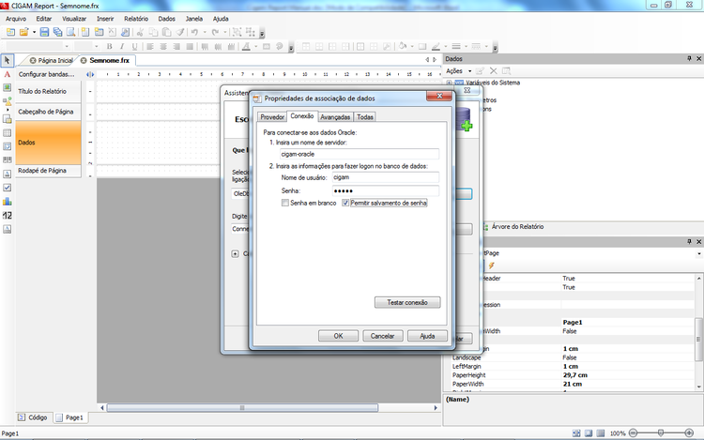Click the Print preview magnifier icon
Viewport: 704px width, 440px height.
point(71,32)
